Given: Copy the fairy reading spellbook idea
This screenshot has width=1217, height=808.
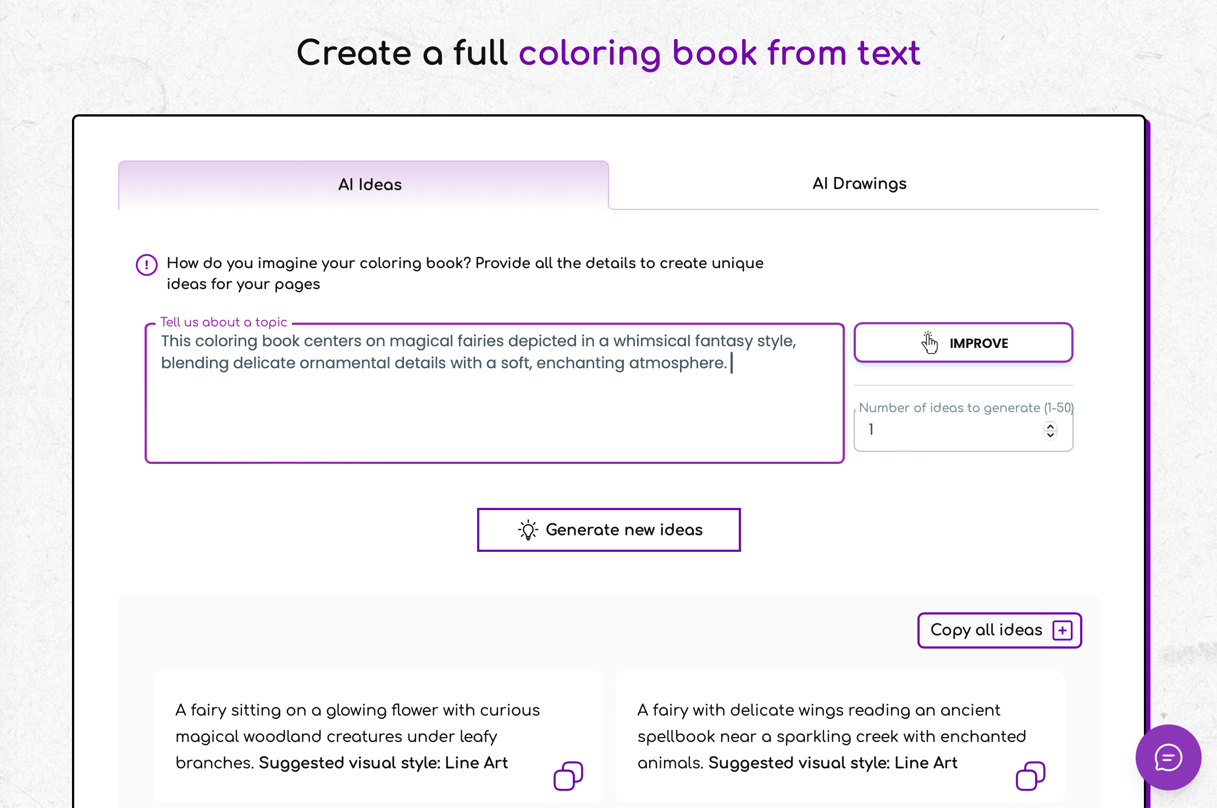Looking at the screenshot, I should point(1032,775).
